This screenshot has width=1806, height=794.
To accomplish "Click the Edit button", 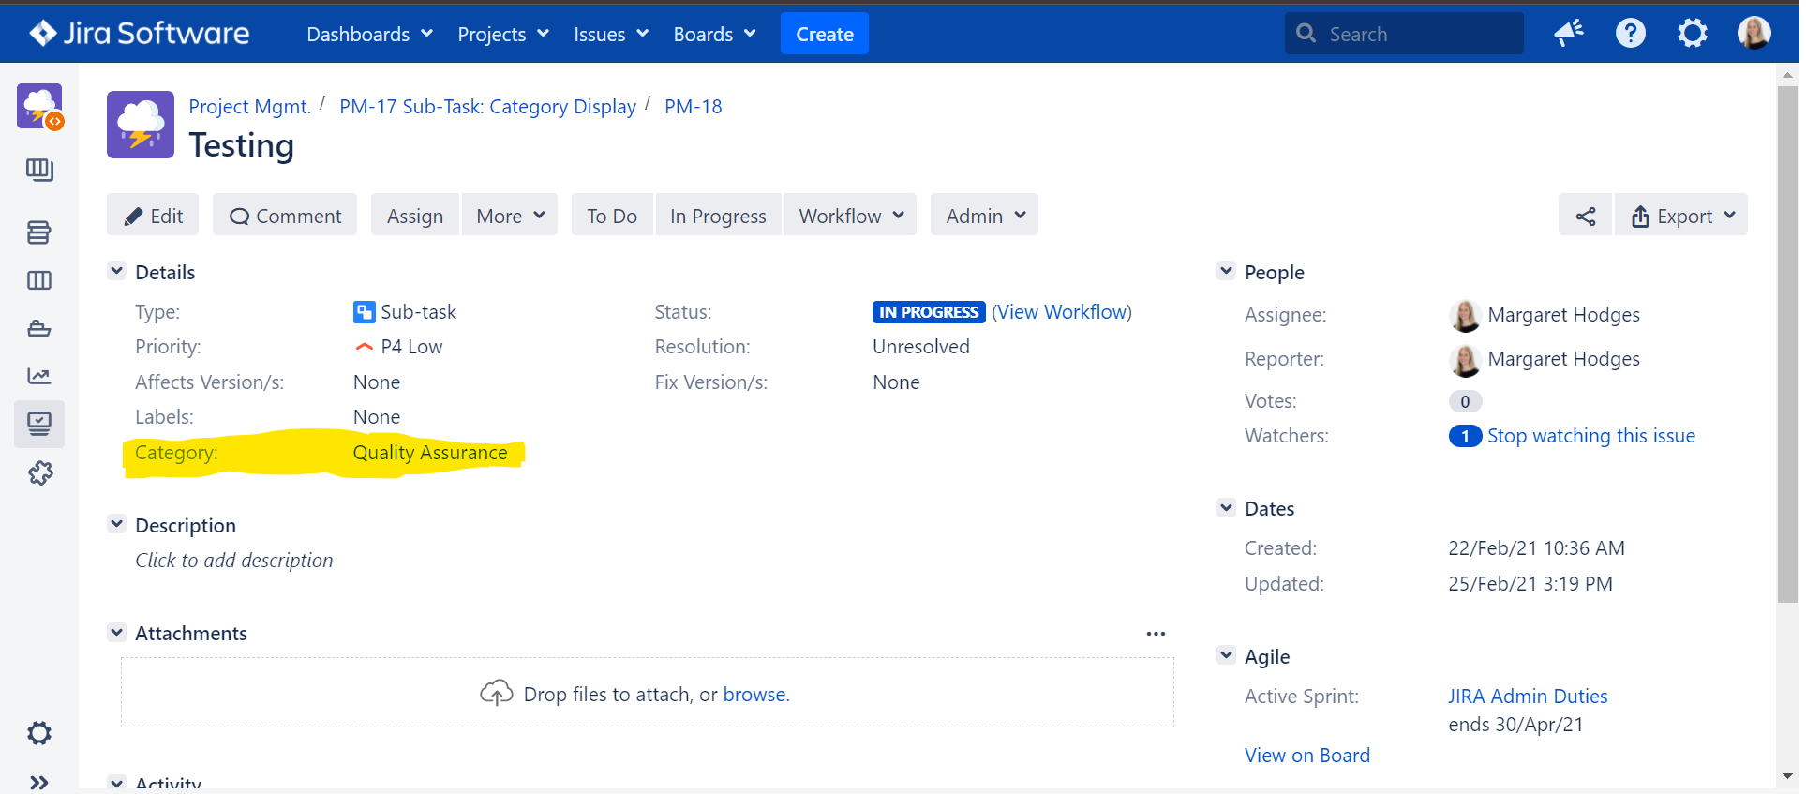I will pyautogui.click(x=153, y=216).
